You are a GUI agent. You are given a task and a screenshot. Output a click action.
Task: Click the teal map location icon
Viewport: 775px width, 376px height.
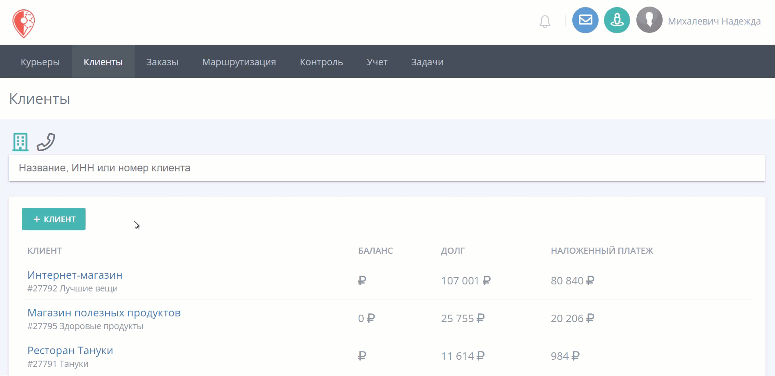coord(617,20)
